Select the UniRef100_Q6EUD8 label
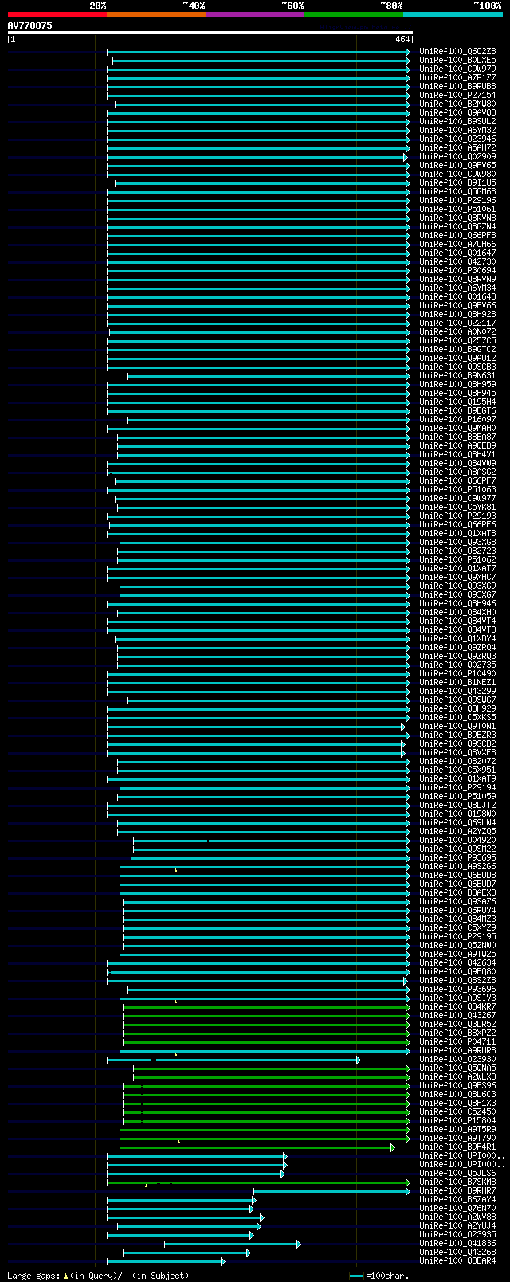This screenshot has width=510, height=1282. point(457,875)
